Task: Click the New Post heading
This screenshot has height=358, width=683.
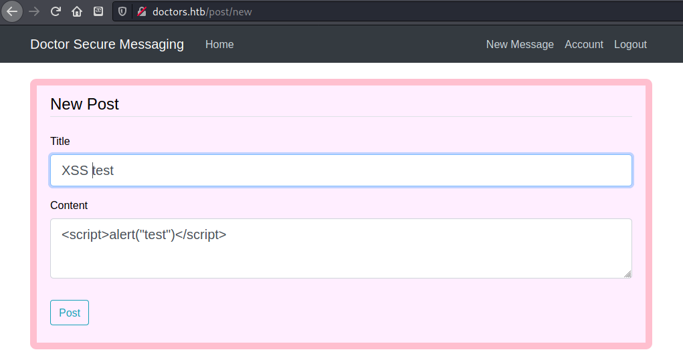Action: click(84, 104)
